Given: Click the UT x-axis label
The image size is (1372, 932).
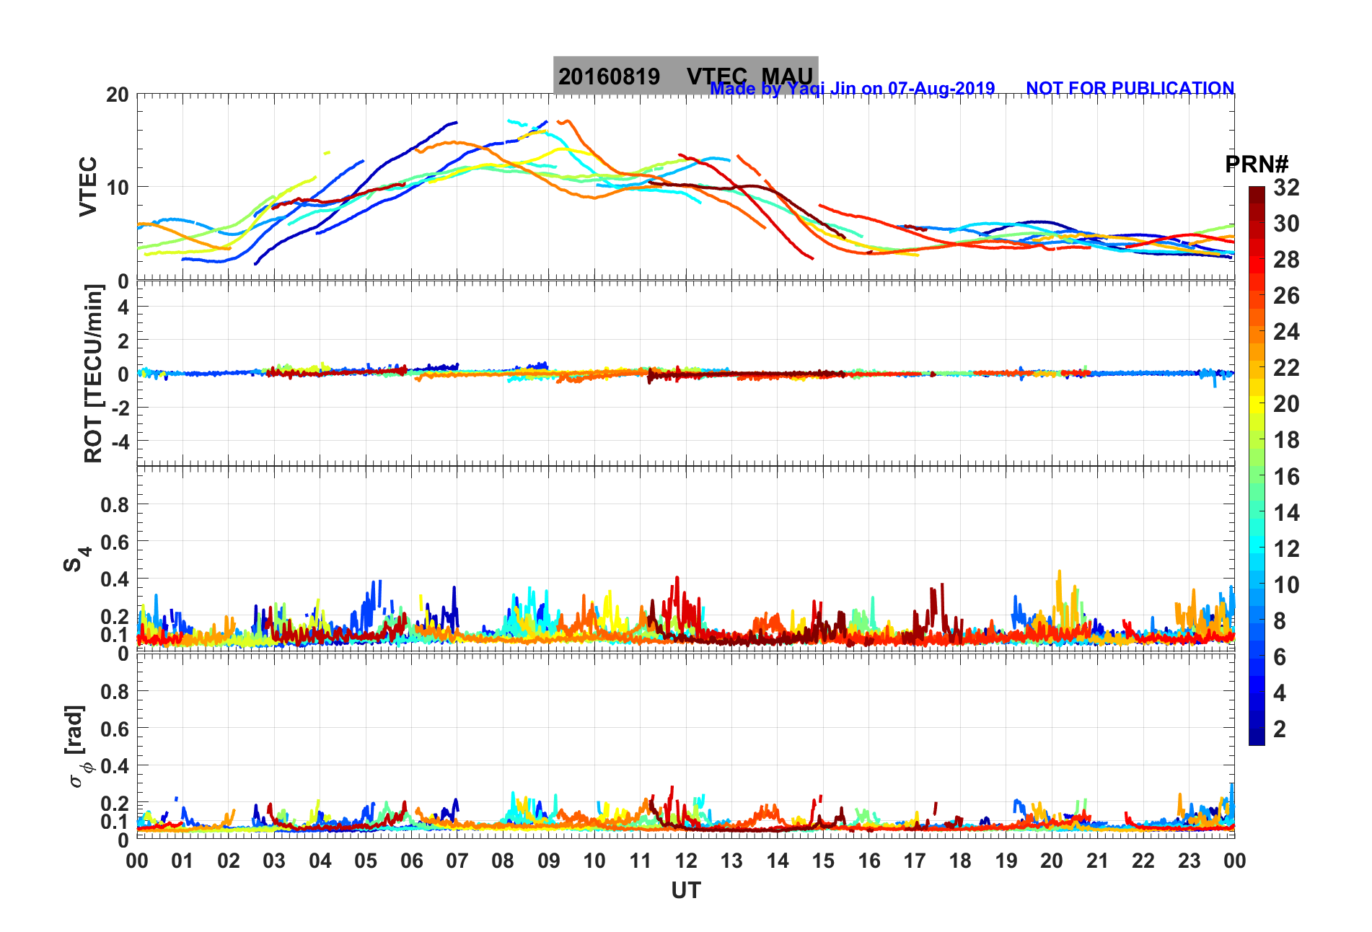Looking at the screenshot, I should pos(685,891).
